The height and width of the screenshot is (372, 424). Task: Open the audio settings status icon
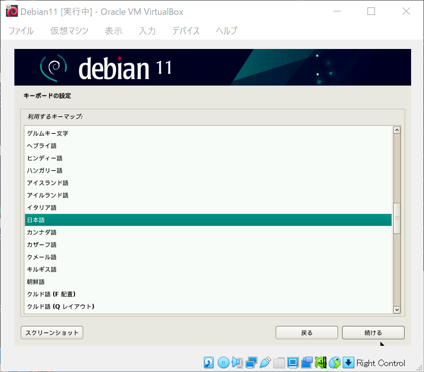(238, 363)
